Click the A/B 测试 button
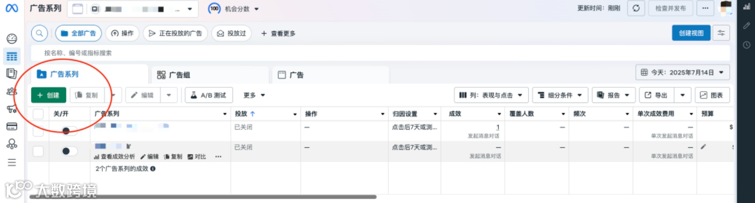 point(209,95)
